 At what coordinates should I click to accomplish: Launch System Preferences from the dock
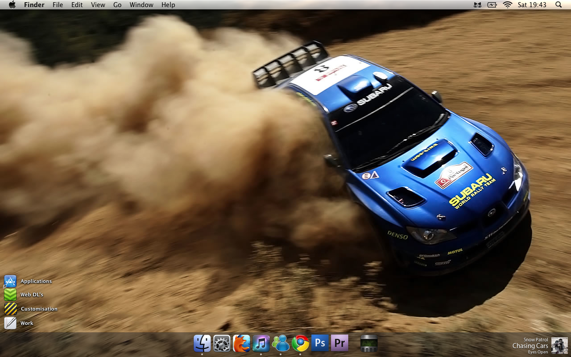(x=222, y=343)
